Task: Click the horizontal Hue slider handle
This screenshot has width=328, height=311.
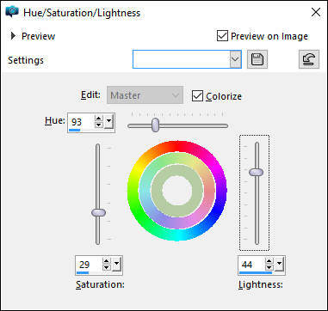Action: coord(155,125)
